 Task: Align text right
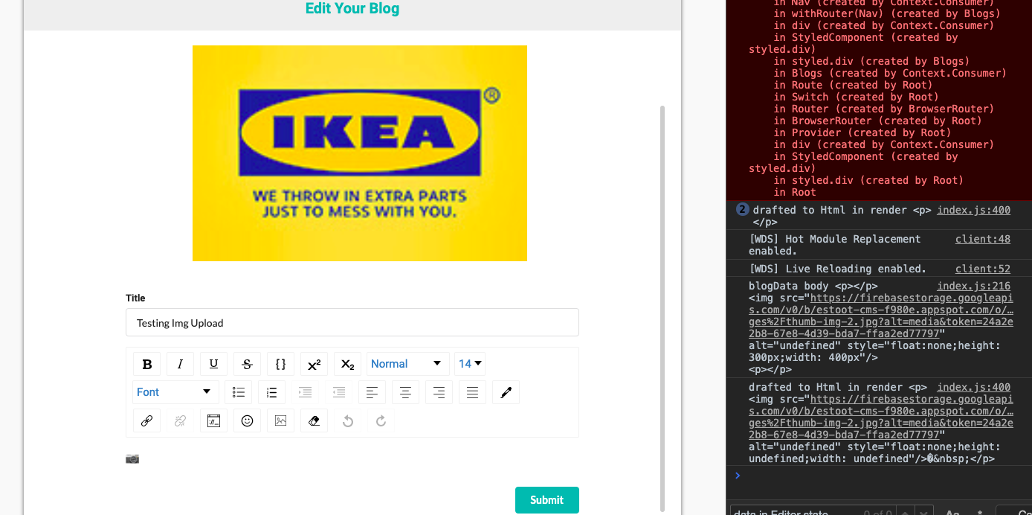tap(439, 392)
